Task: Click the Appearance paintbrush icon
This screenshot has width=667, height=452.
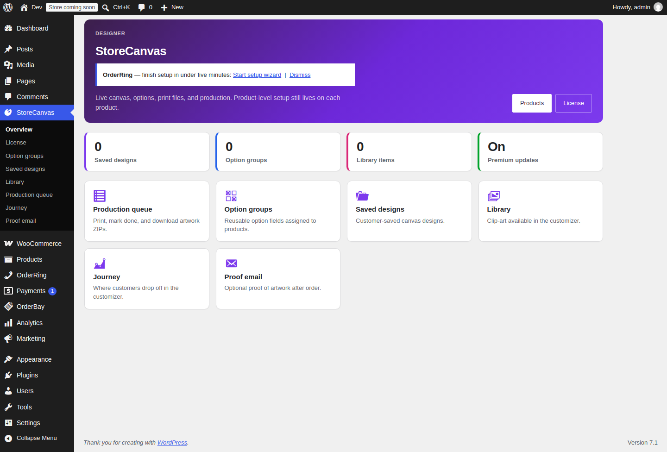Action: (x=8, y=359)
